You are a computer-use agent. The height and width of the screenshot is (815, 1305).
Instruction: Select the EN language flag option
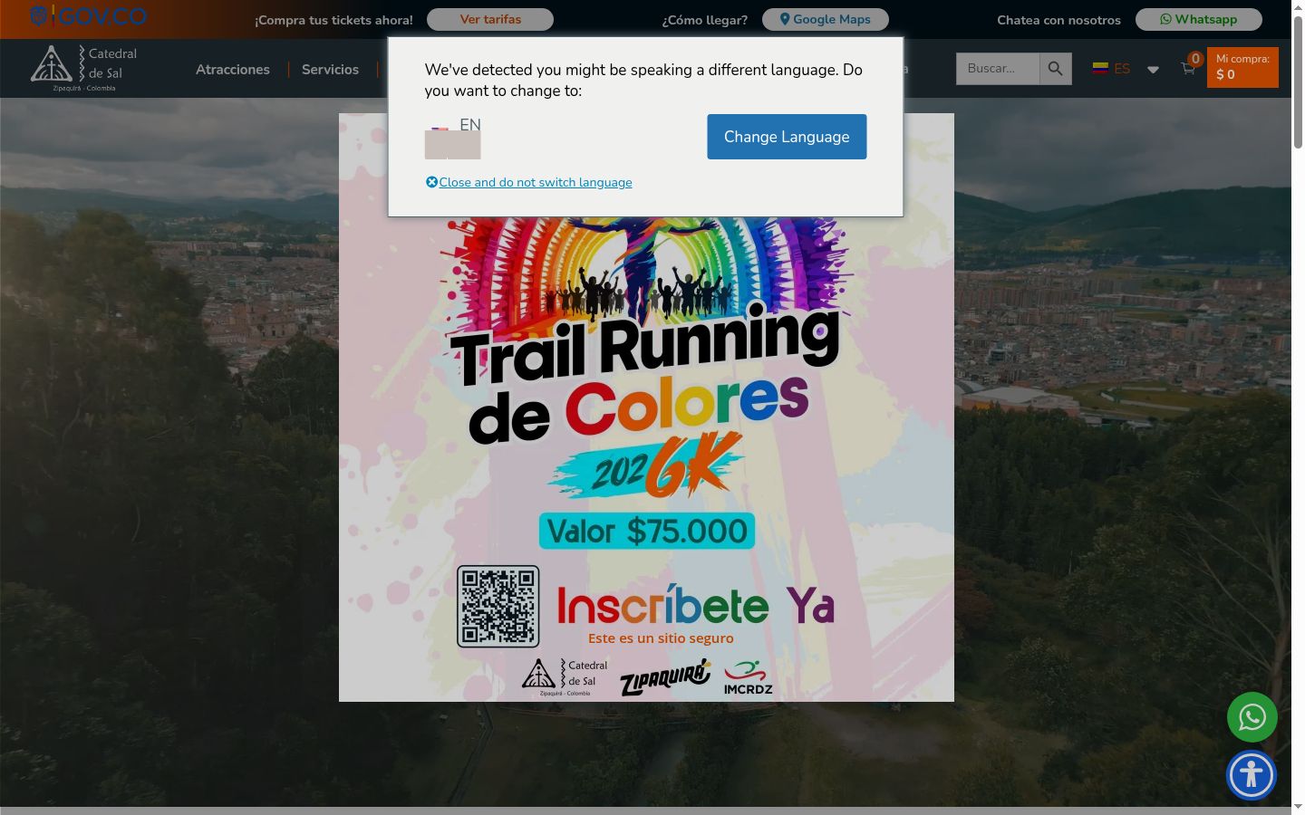click(x=453, y=137)
